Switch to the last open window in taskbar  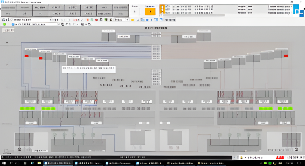pos(210,163)
